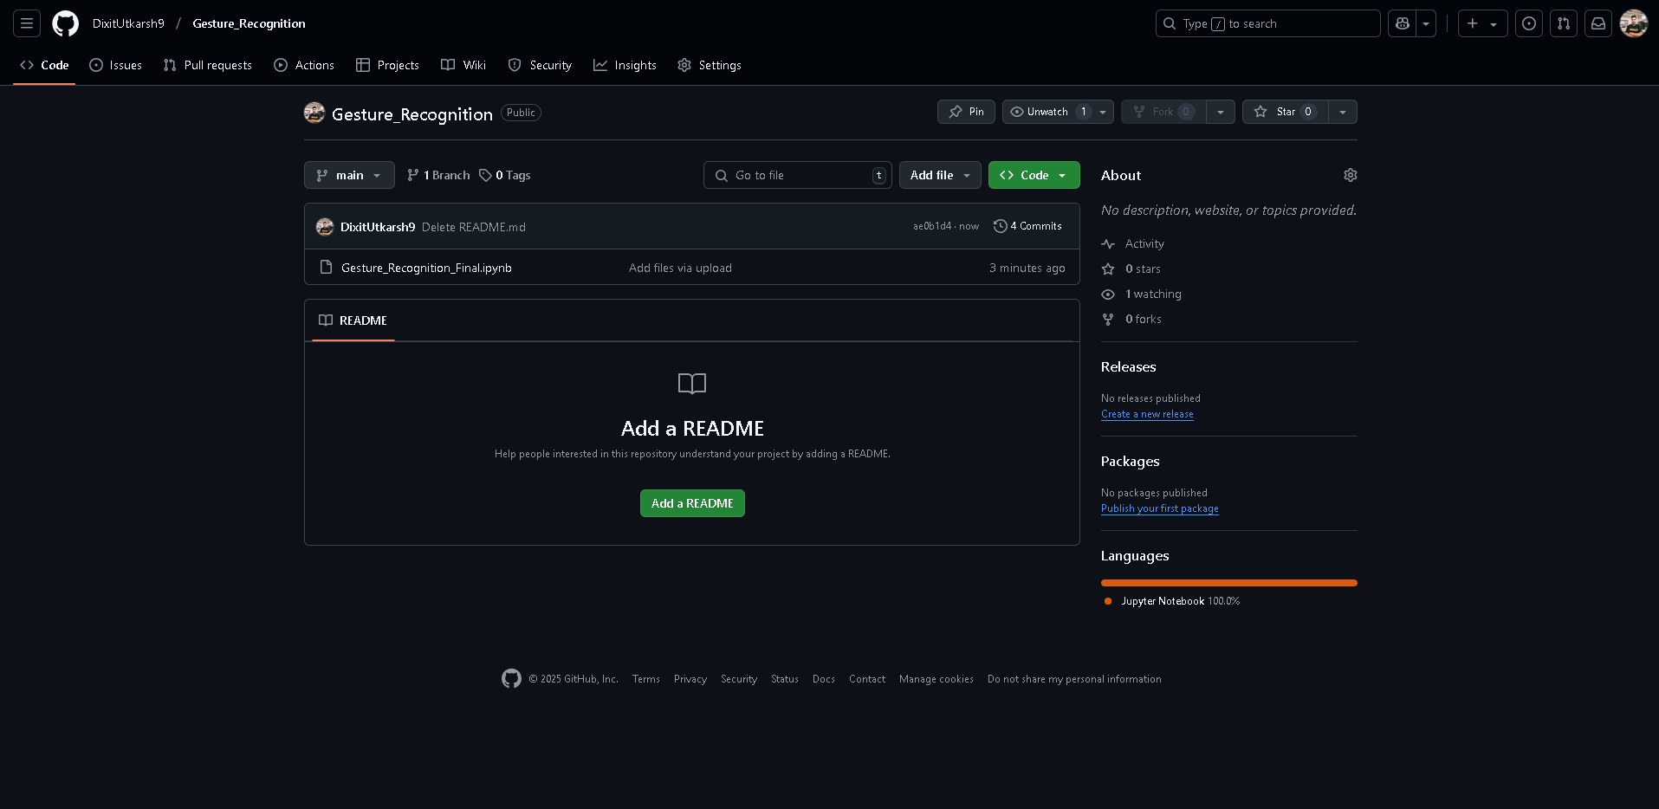Pin the repository to profile
Screen dimensions: 1659x809
coord(966,112)
